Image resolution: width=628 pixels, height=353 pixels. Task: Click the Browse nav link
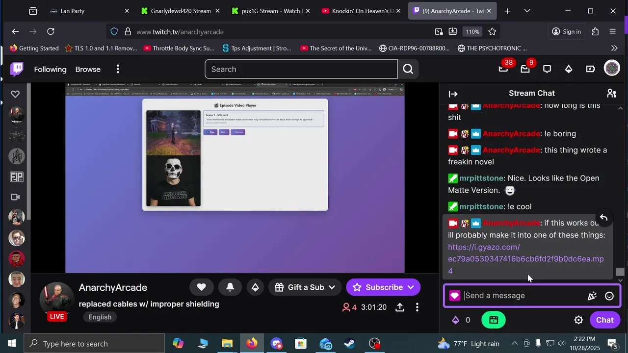pos(88,69)
